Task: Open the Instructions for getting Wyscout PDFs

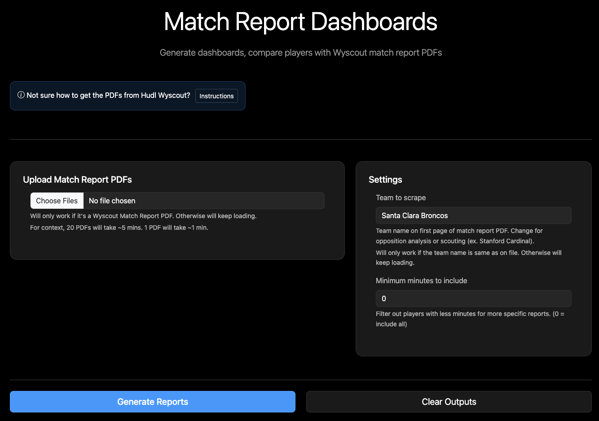Action: point(216,96)
